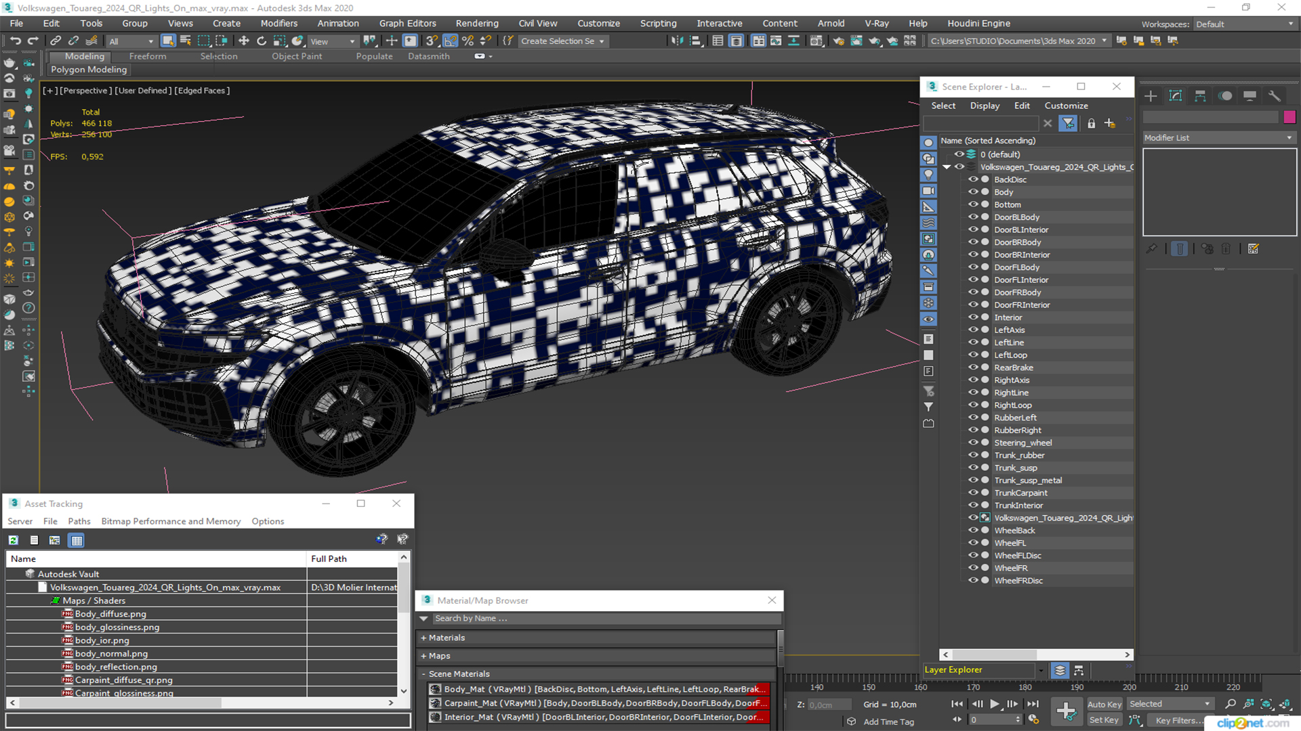The image size is (1301, 731).
Task: Activate the Select Object tool
Action: (x=168, y=41)
